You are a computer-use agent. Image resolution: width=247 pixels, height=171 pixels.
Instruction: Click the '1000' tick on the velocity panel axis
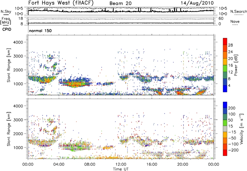pos(18,148)
